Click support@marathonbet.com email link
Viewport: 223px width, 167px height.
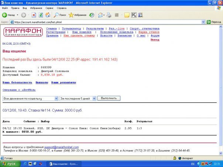pyautogui.click(x=61, y=147)
